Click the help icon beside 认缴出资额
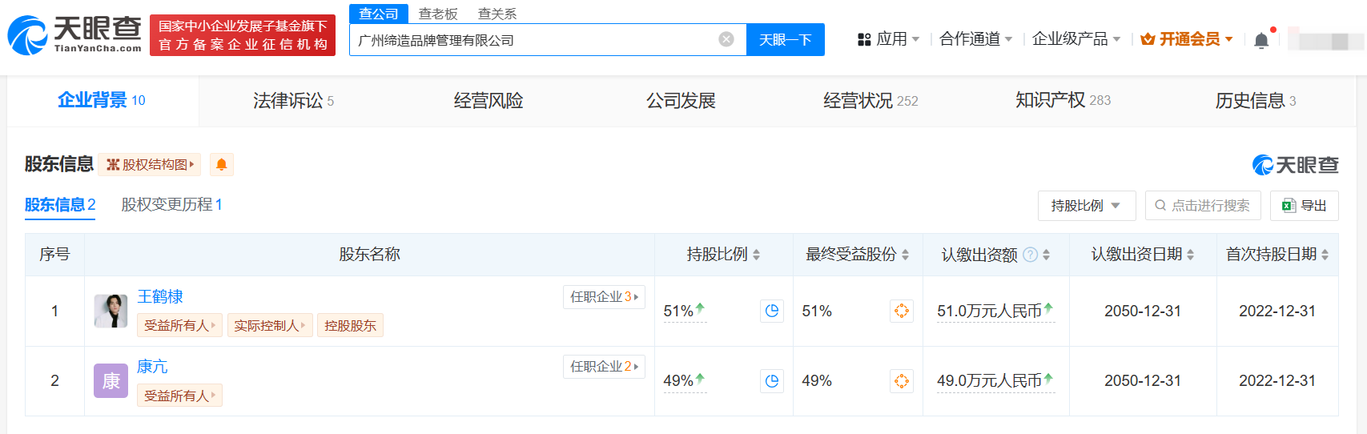Viewport: 1367px width, 434px height. point(1031,255)
